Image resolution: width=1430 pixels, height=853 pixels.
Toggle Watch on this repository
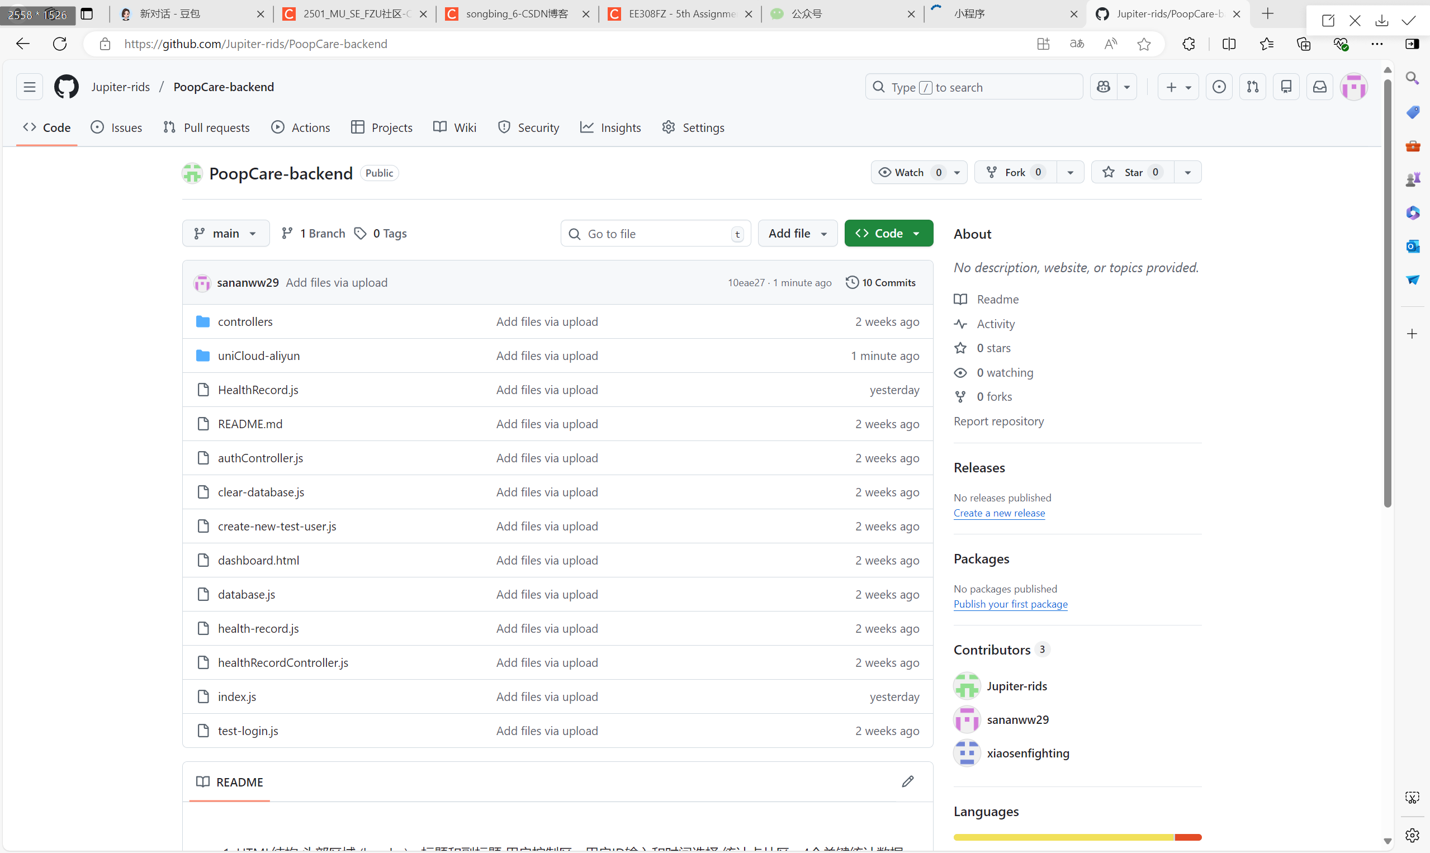coord(908,172)
